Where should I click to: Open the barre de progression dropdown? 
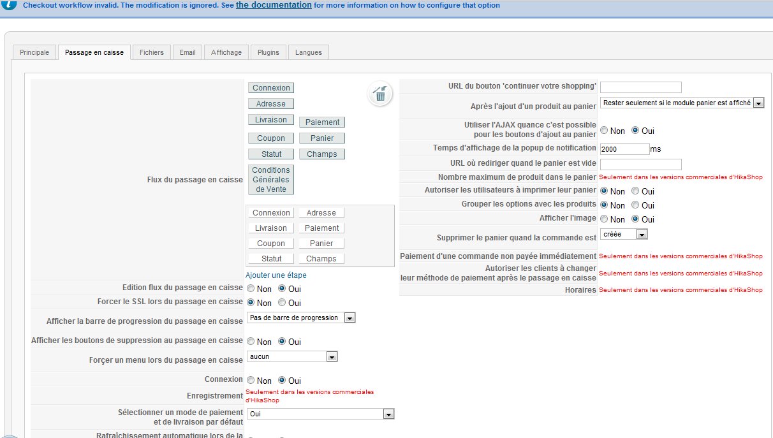301,318
